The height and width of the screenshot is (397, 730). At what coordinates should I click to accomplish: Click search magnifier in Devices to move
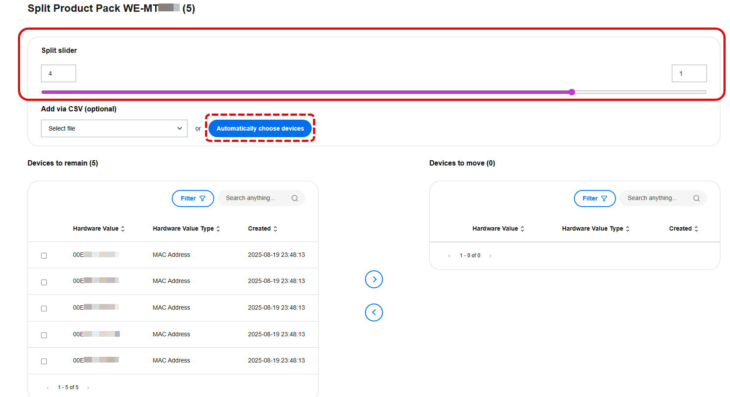[x=696, y=198]
